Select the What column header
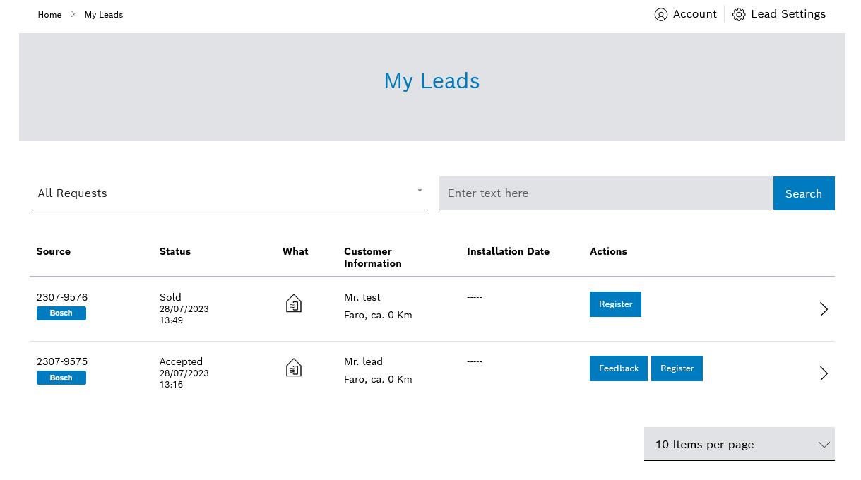The height and width of the screenshot is (480, 861). tap(295, 251)
